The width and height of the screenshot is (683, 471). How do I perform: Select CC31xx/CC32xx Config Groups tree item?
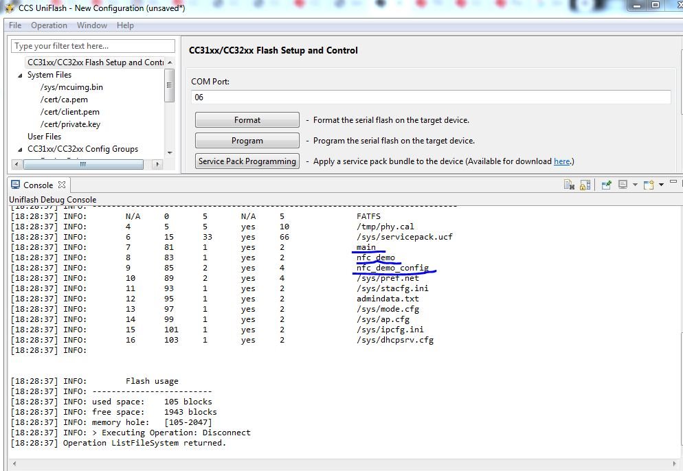tap(82, 149)
